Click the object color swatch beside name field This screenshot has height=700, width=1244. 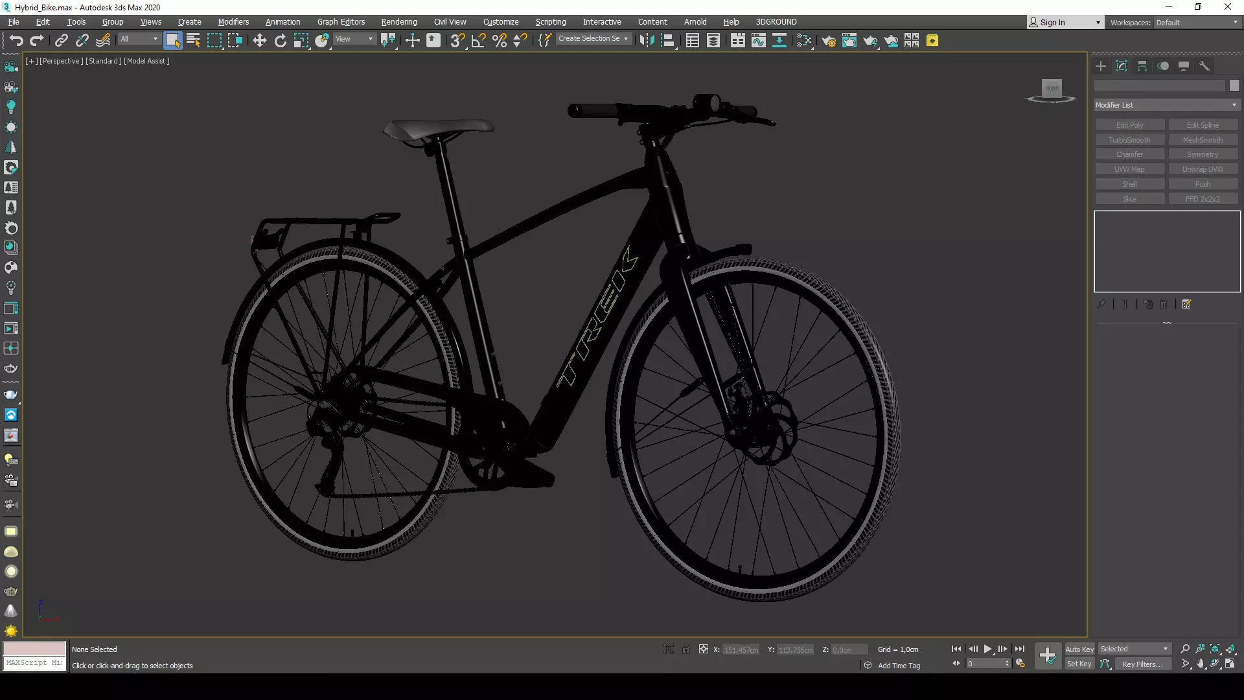[x=1234, y=86]
